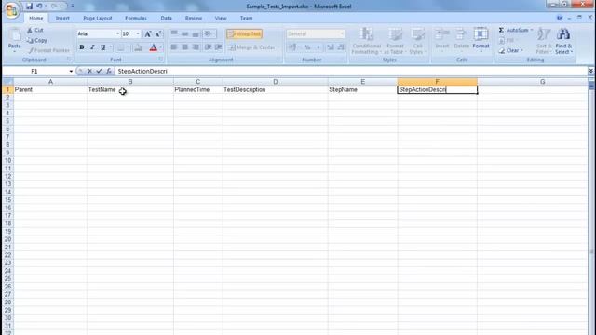This screenshot has width=596, height=335.
Task: Center the cell text horizontally
Action: click(184, 47)
